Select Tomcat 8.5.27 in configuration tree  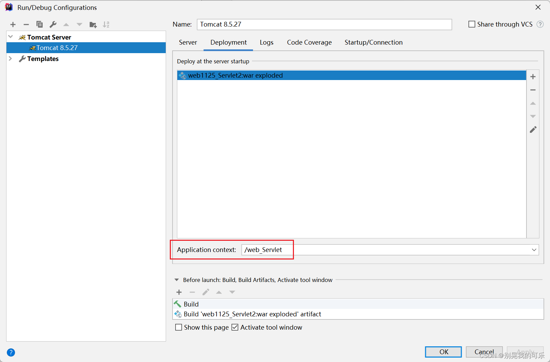tap(86, 48)
